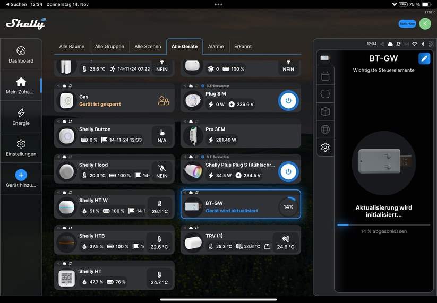Select the Alle Geräte tab

(x=184, y=47)
